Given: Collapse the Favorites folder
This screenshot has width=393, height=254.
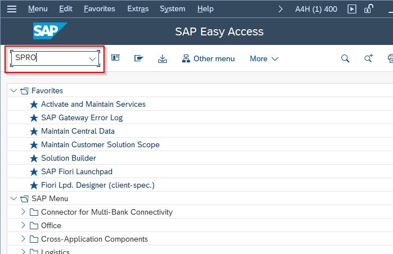Looking at the screenshot, I should (13, 90).
